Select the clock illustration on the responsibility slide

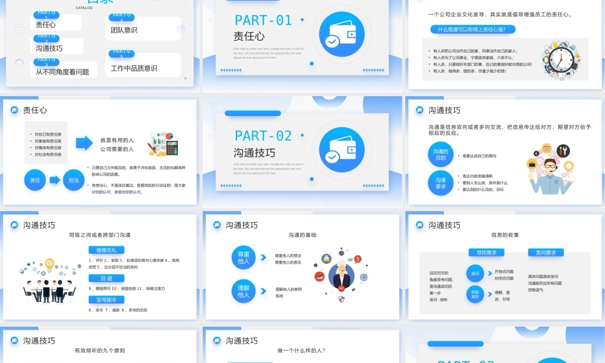pyautogui.click(x=561, y=60)
